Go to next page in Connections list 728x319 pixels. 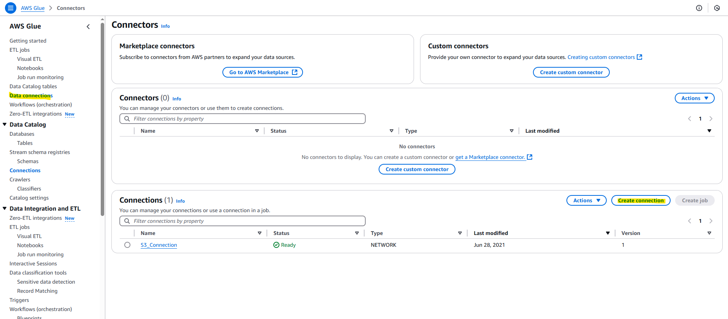pyautogui.click(x=711, y=221)
